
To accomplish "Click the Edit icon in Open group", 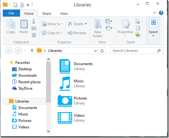I will [x=138, y=28].
